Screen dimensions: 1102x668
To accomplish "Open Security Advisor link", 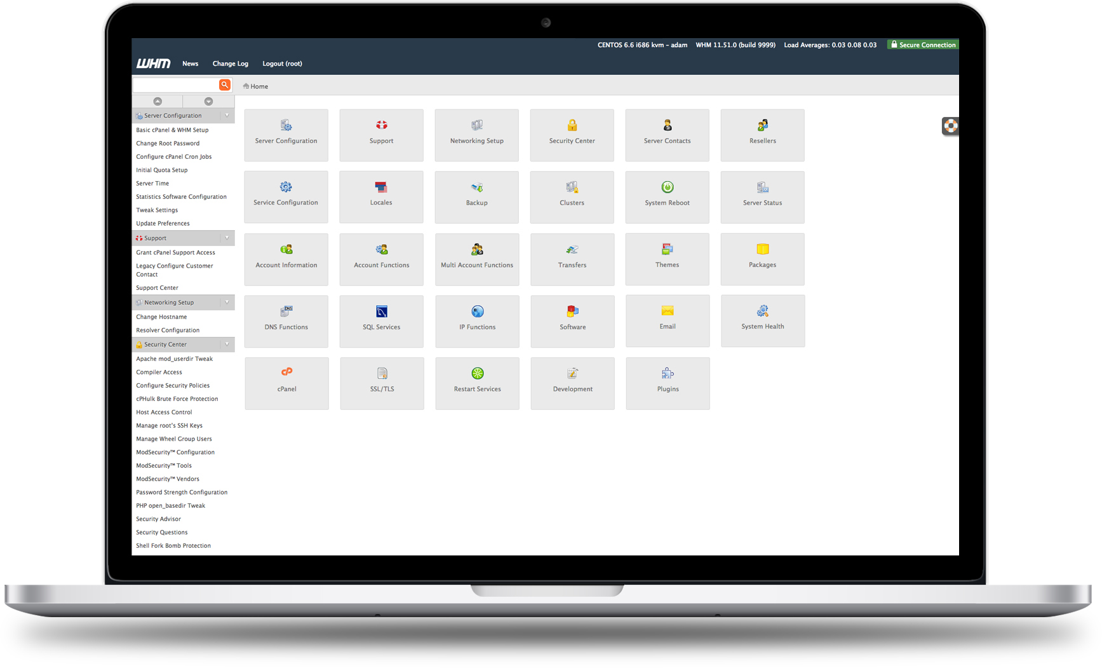I will tap(158, 519).
